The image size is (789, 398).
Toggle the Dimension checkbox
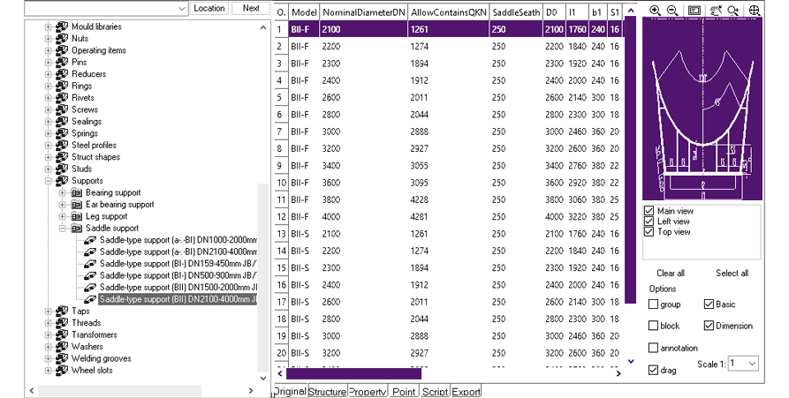pos(709,326)
